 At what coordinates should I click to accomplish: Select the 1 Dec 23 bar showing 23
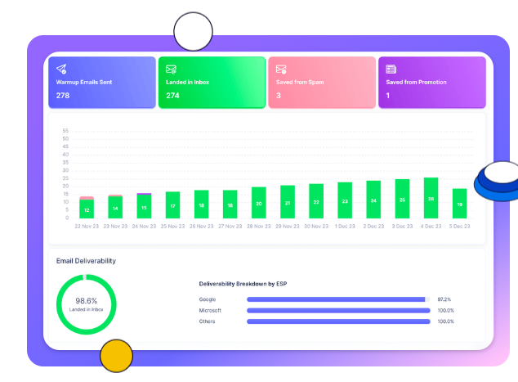(x=345, y=200)
